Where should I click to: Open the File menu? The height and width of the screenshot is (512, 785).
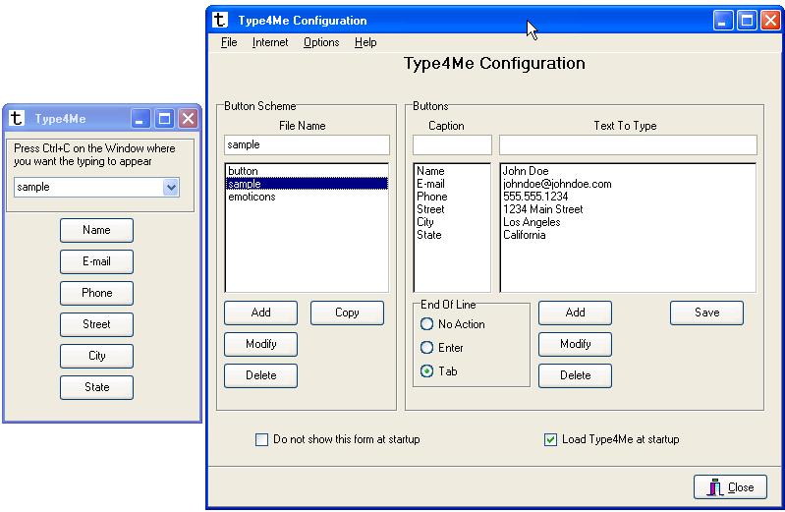pyautogui.click(x=229, y=42)
